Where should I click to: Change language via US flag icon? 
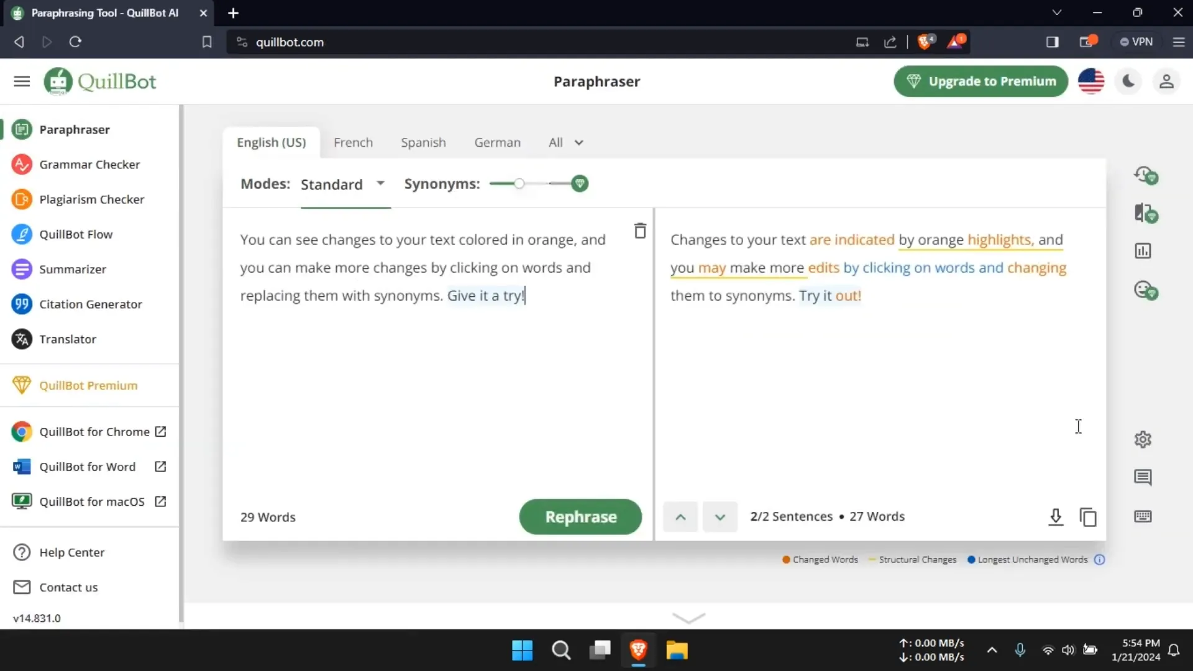(1091, 81)
